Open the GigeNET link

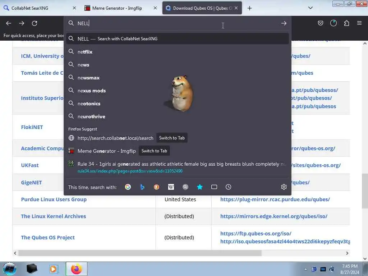point(32,182)
